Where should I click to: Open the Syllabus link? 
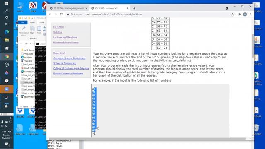[x=58, y=32]
